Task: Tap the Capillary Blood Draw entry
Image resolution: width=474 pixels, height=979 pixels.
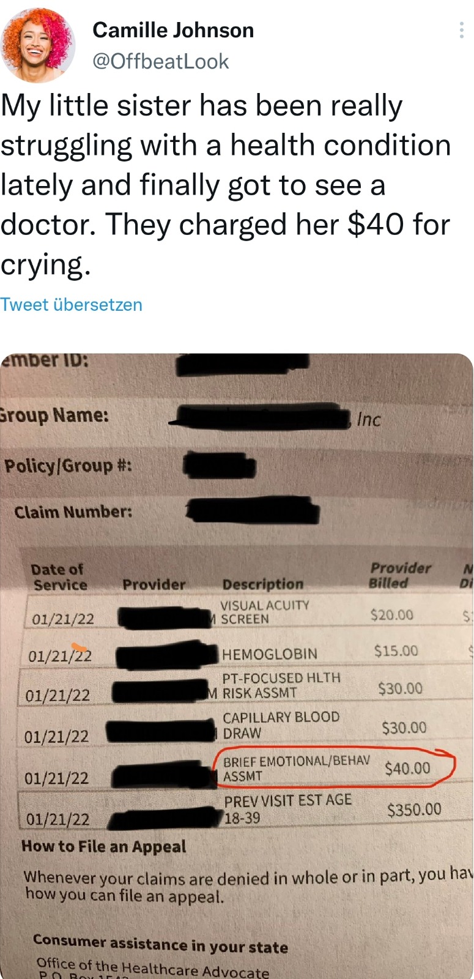Action: click(x=281, y=725)
